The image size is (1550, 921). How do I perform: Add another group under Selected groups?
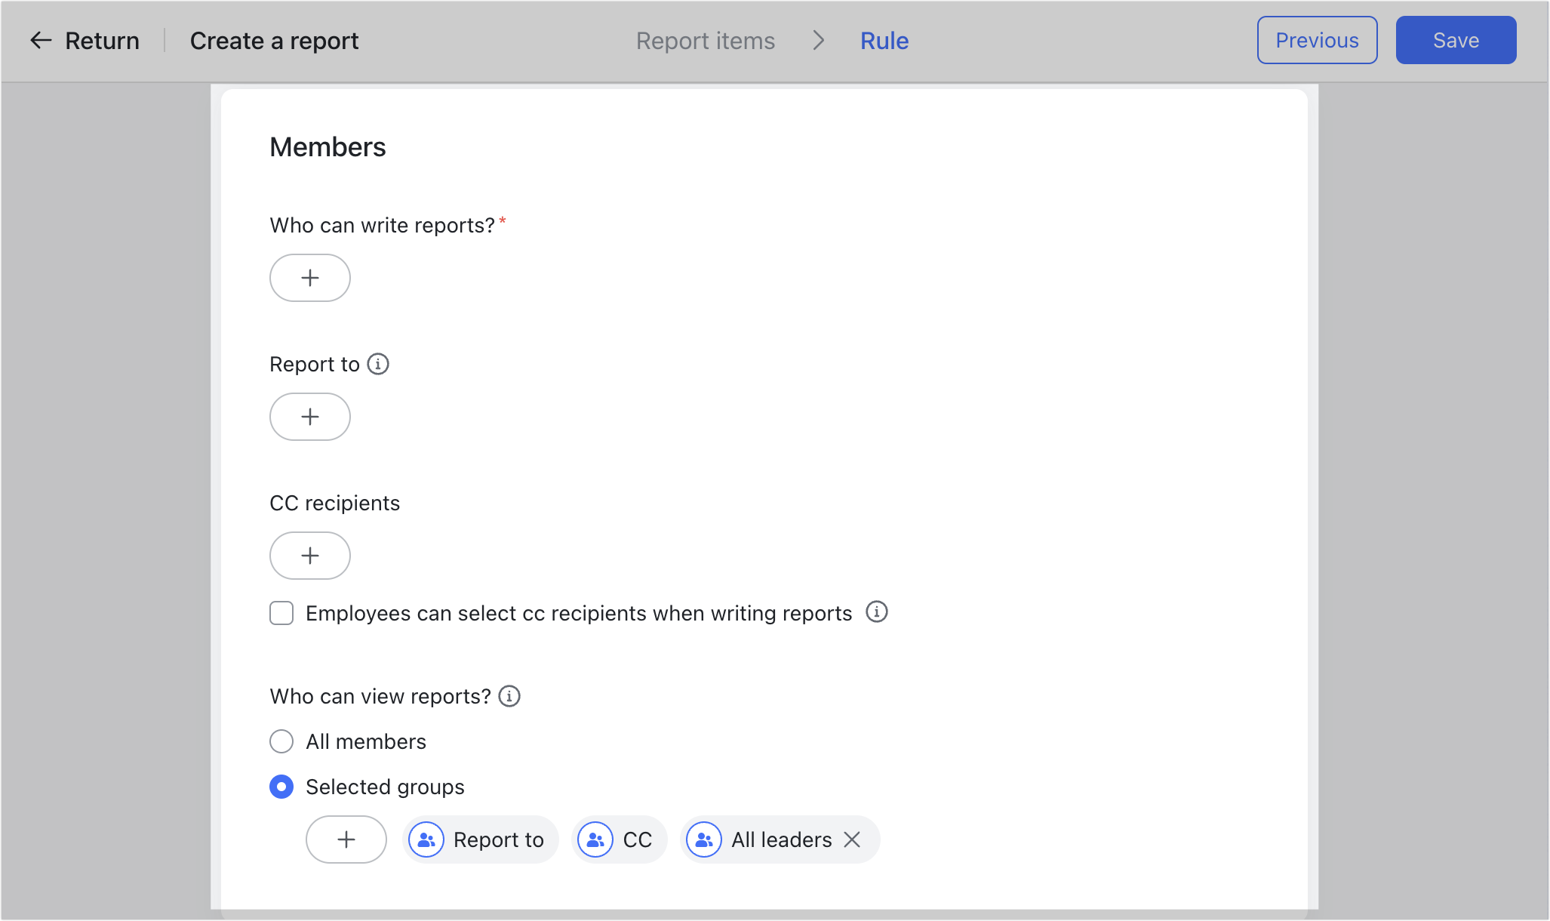pos(346,839)
